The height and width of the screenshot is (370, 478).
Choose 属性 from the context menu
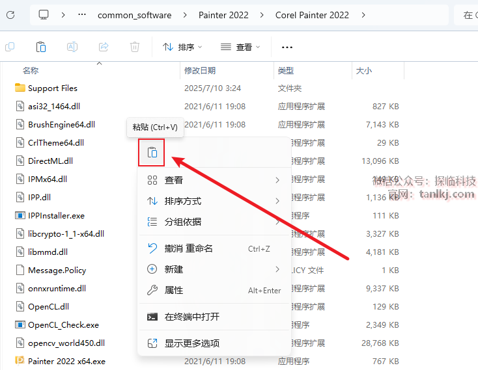(214, 290)
